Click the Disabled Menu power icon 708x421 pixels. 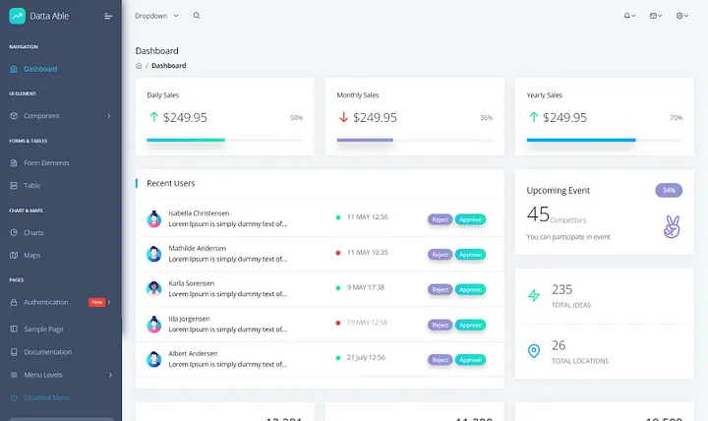(14, 398)
